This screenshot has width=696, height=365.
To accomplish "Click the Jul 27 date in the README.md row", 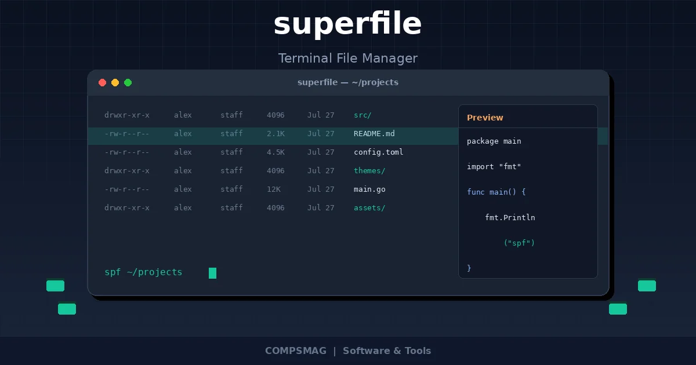I will tap(321, 134).
